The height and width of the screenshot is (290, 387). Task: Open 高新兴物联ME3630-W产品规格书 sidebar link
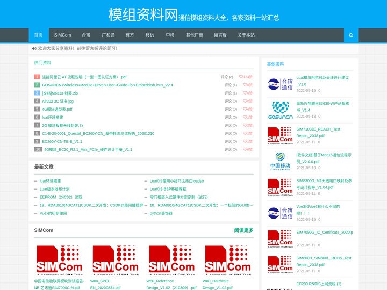(x=322, y=107)
